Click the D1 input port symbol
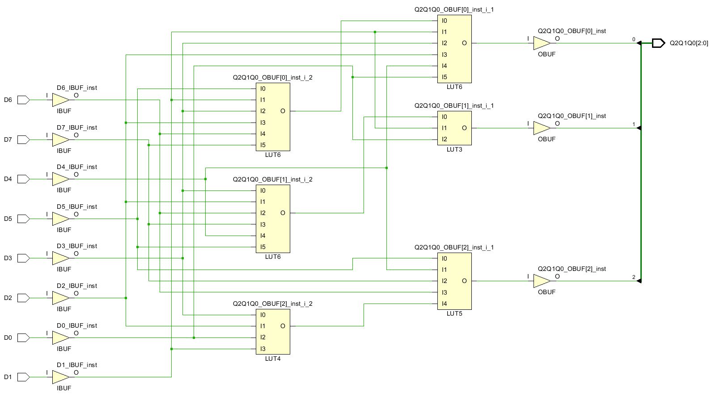 [23, 377]
